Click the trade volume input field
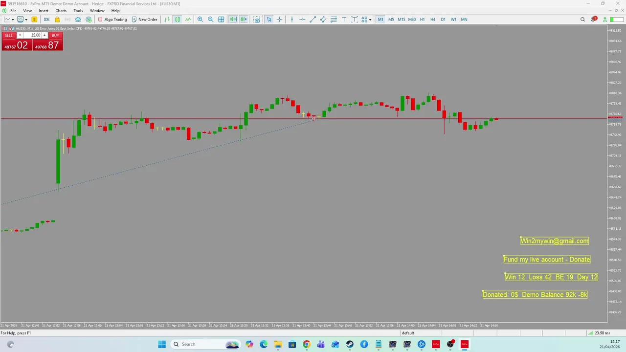Screen dimensions: 626x352 pyautogui.click(x=32, y=35)
